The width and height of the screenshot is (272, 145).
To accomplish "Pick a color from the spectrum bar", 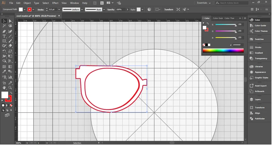I will (223, 50).
